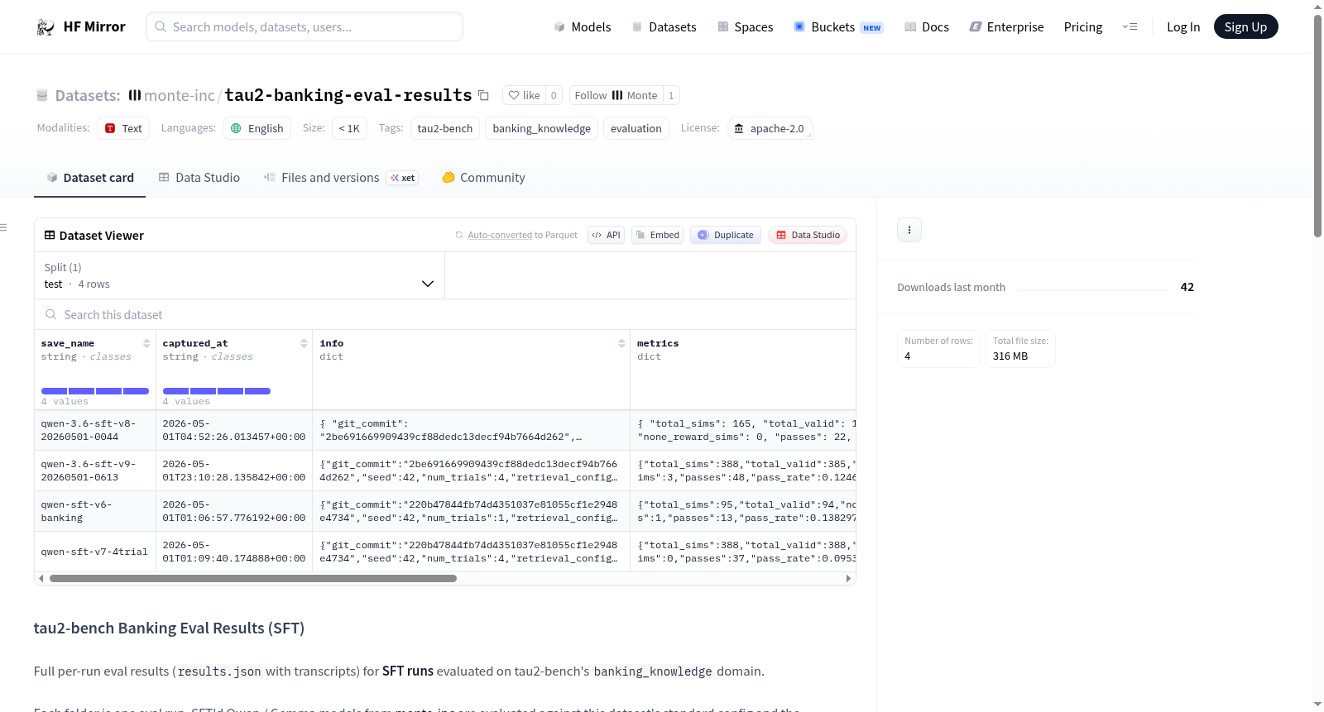Click the Monte organization icon beside Follow

click(617, 96)
